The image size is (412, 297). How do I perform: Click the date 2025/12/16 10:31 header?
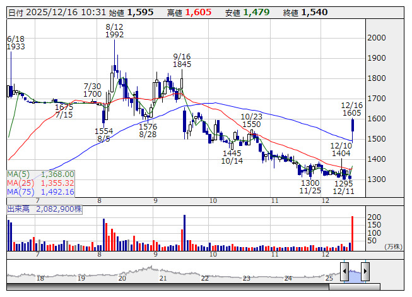pyautogui.click(x=57, y=12)
